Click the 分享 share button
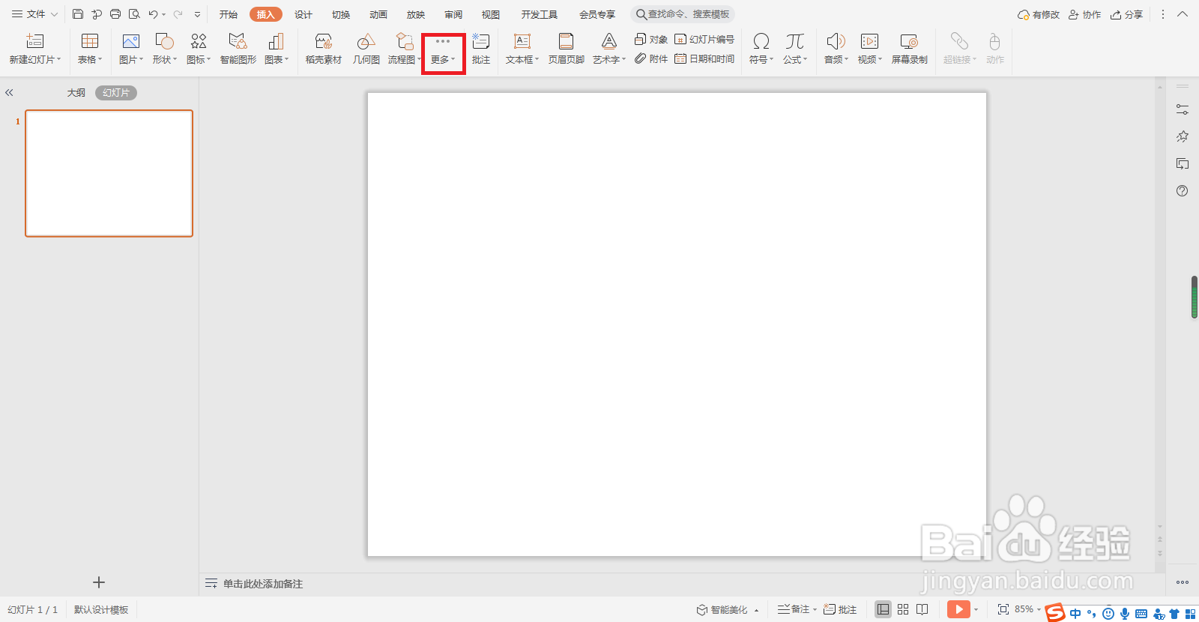 pyautogui.click(x=1127, y=14)
